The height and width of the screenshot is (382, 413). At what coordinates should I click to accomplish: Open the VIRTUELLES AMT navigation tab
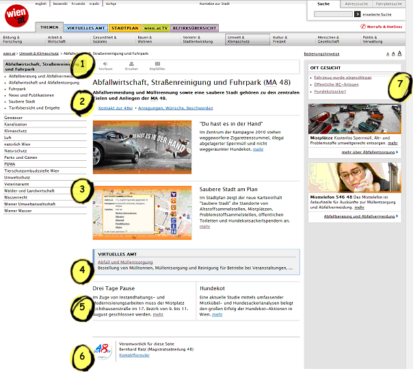click(x=87, y=27)
